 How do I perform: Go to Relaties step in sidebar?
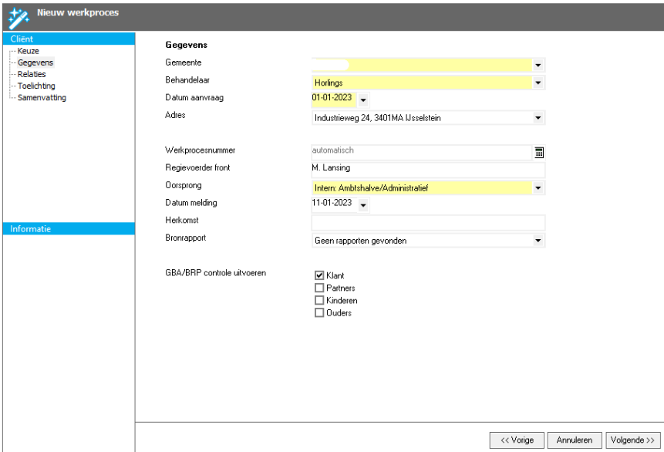pos(32,74)
